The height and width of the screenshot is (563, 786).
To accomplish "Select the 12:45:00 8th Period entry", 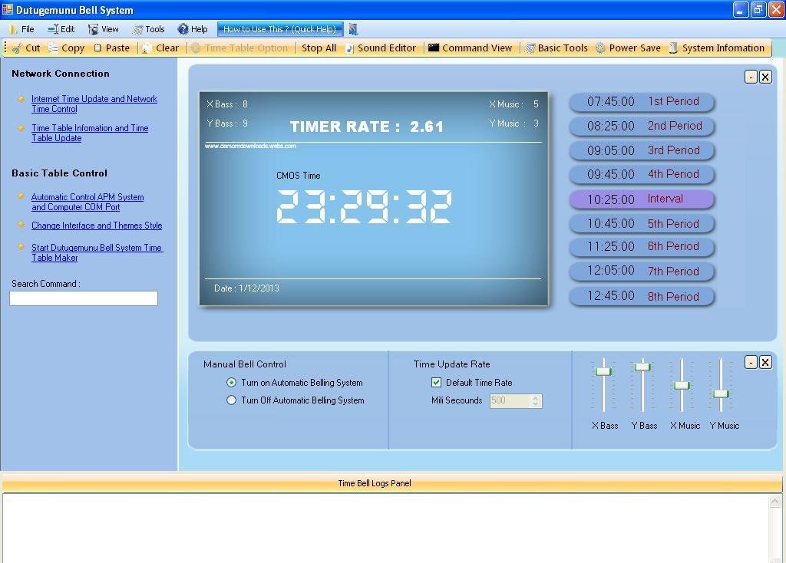I will pyautogui.click(x=642, y=296).
